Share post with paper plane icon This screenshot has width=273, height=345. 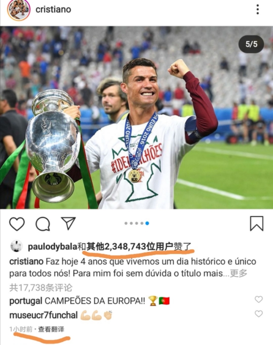click(x=68, y=223)
